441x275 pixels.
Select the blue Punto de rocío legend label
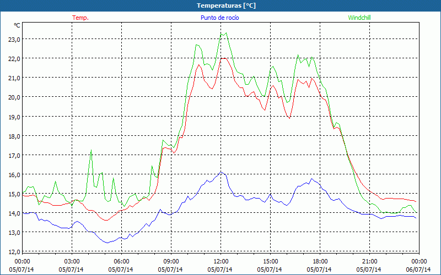pyautogui.click(x=219, y=18)
